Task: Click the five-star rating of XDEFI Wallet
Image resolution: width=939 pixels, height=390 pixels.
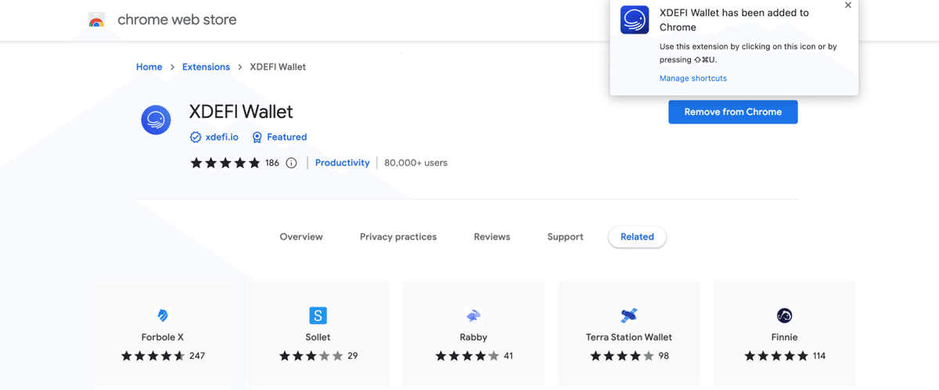Action: (225, 163)
